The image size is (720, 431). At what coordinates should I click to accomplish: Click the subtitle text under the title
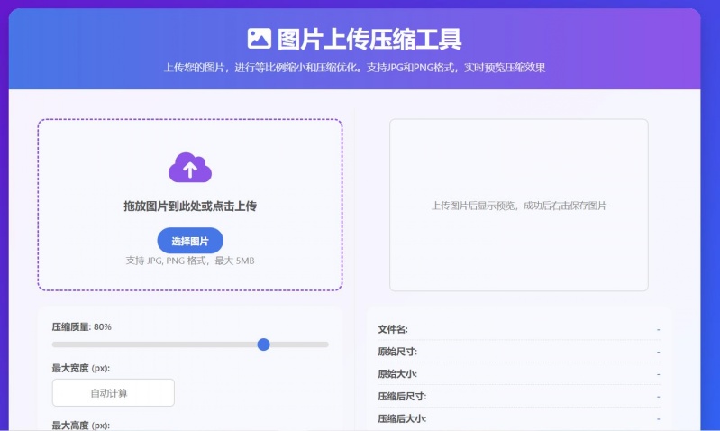coord(354,68)
